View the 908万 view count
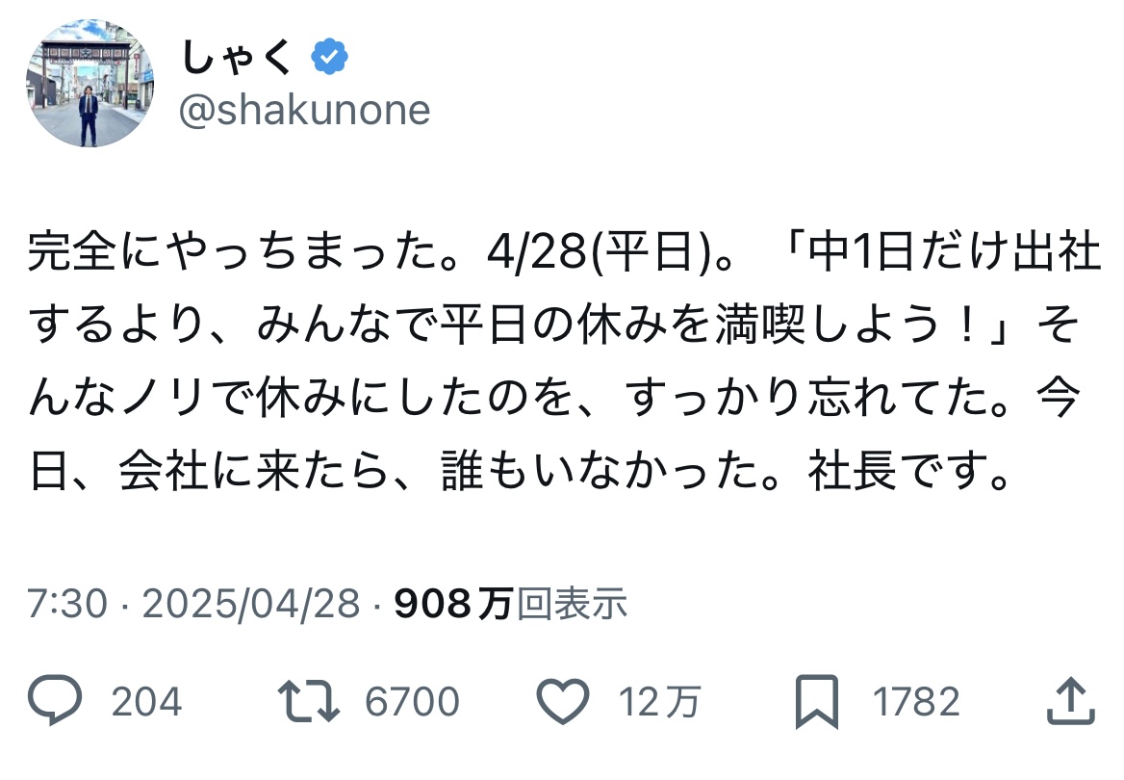The height and width of the screenshot is (780, 1124). click(453, 604)
